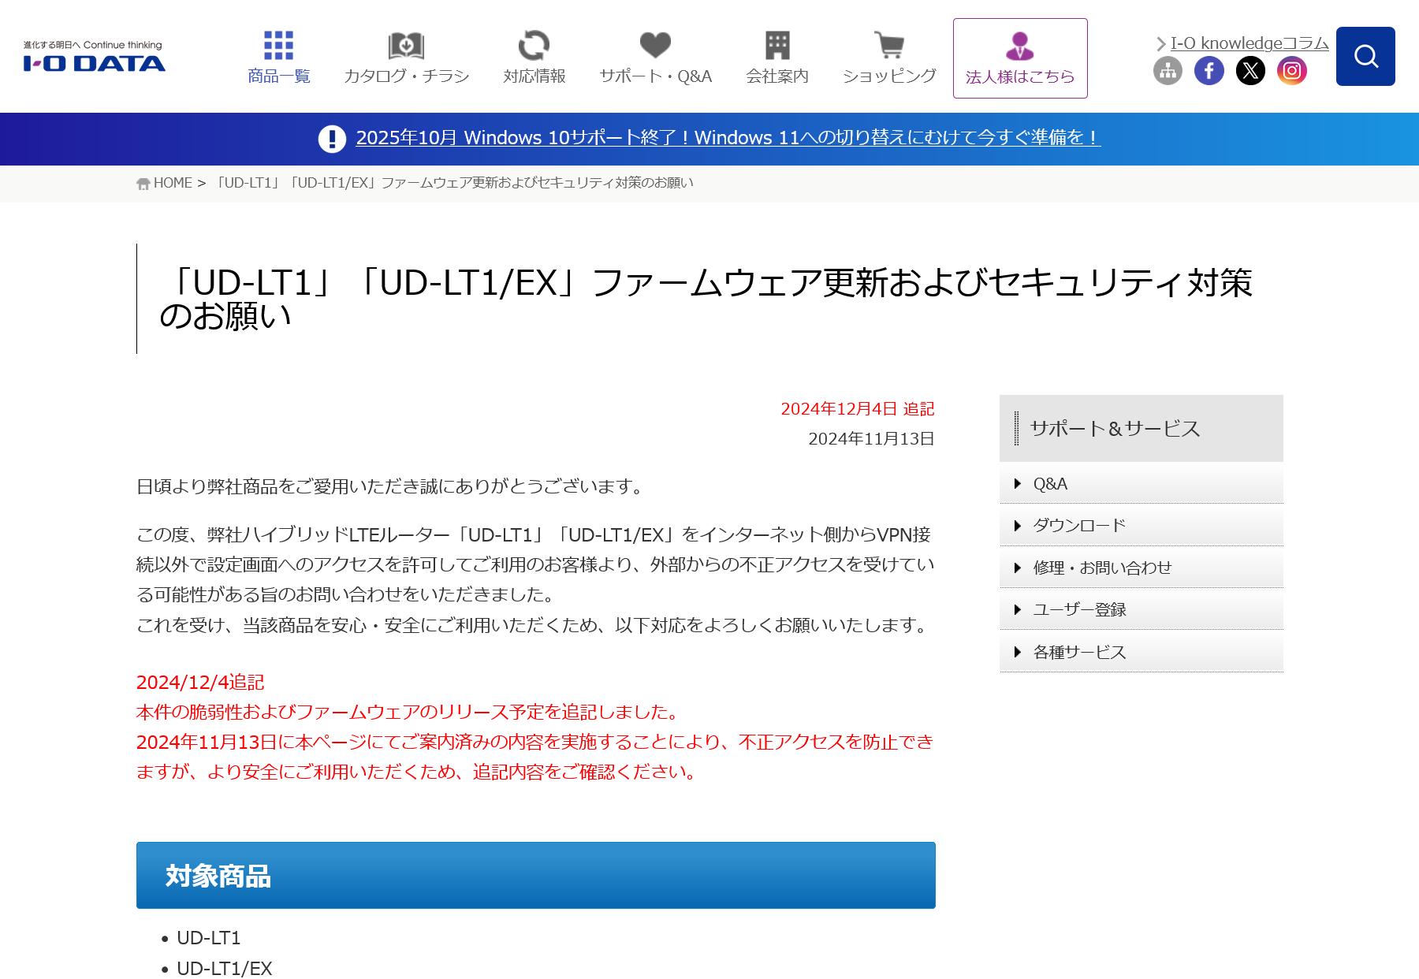Viewport: 1419px width, 979px height.
Task: Open the サポート・Q&A heart icon
Action: coord(655,46)
